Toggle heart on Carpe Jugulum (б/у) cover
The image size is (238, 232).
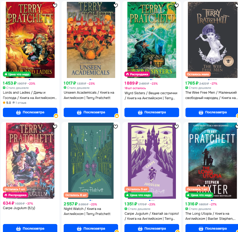55,126
